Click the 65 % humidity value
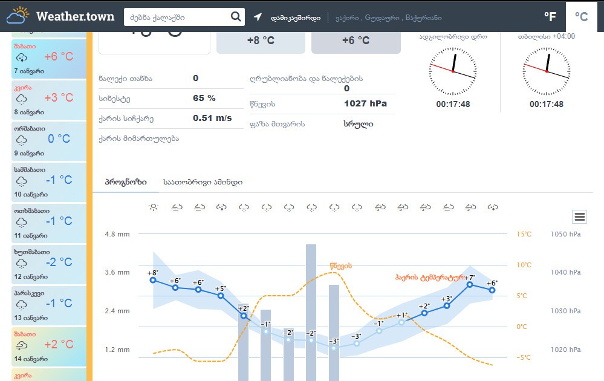 coord(204,98)
